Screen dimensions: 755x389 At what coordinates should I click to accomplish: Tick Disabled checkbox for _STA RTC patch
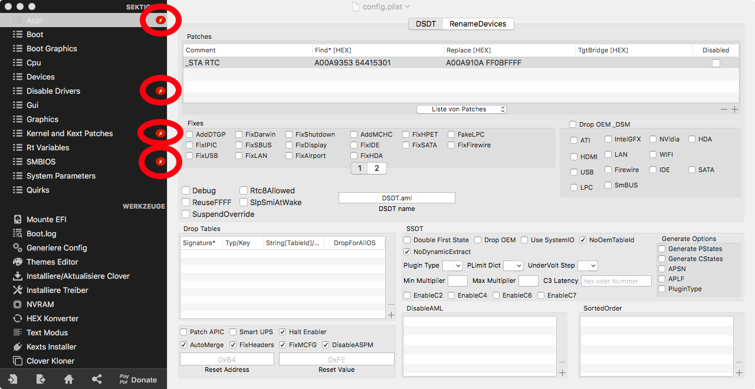715,63
